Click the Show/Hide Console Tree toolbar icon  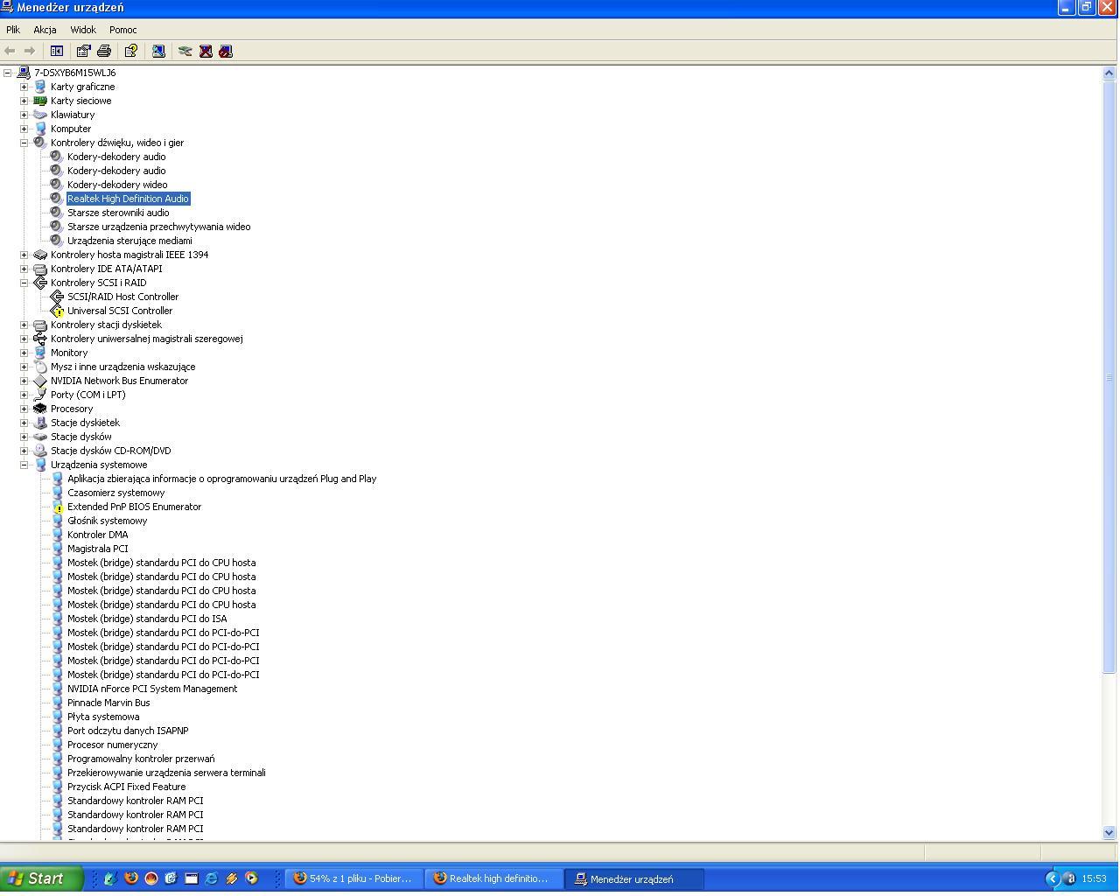coord(57,51)
